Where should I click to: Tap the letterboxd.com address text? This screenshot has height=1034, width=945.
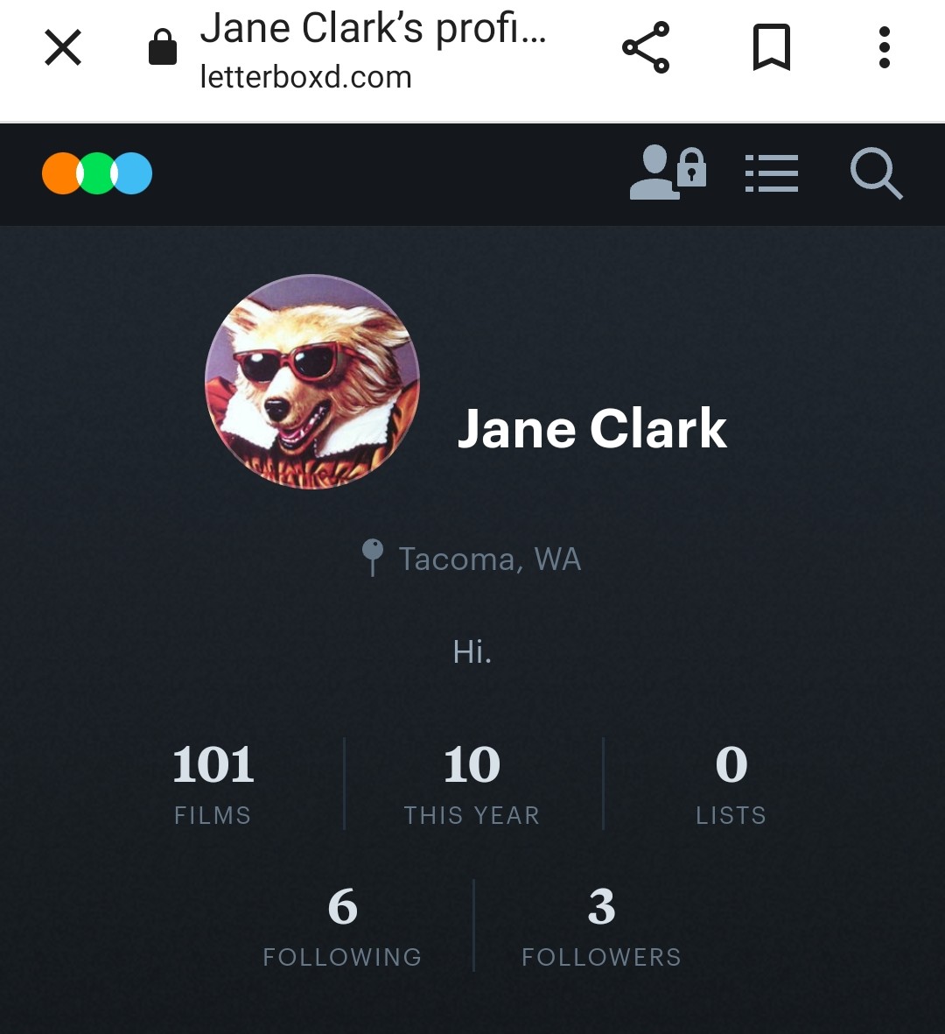305,77
